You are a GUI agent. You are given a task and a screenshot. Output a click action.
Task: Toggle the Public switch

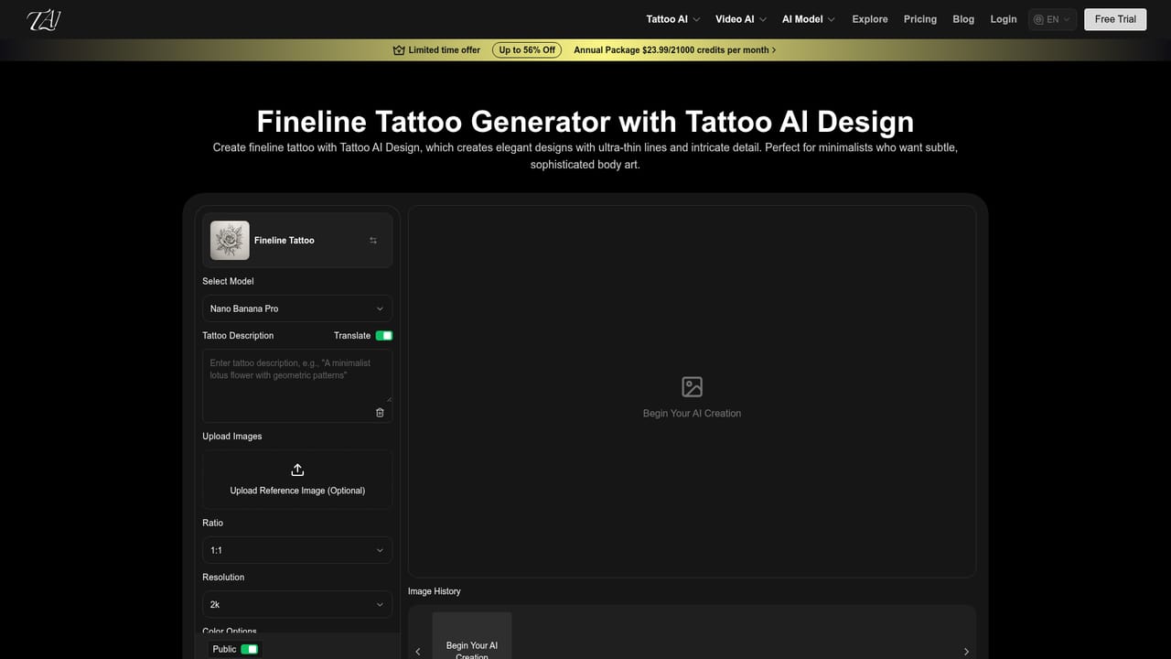click(249, 649)
